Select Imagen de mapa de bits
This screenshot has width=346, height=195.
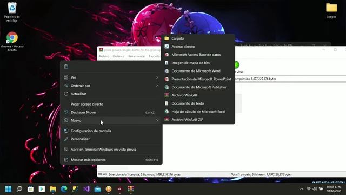(198, 63)
